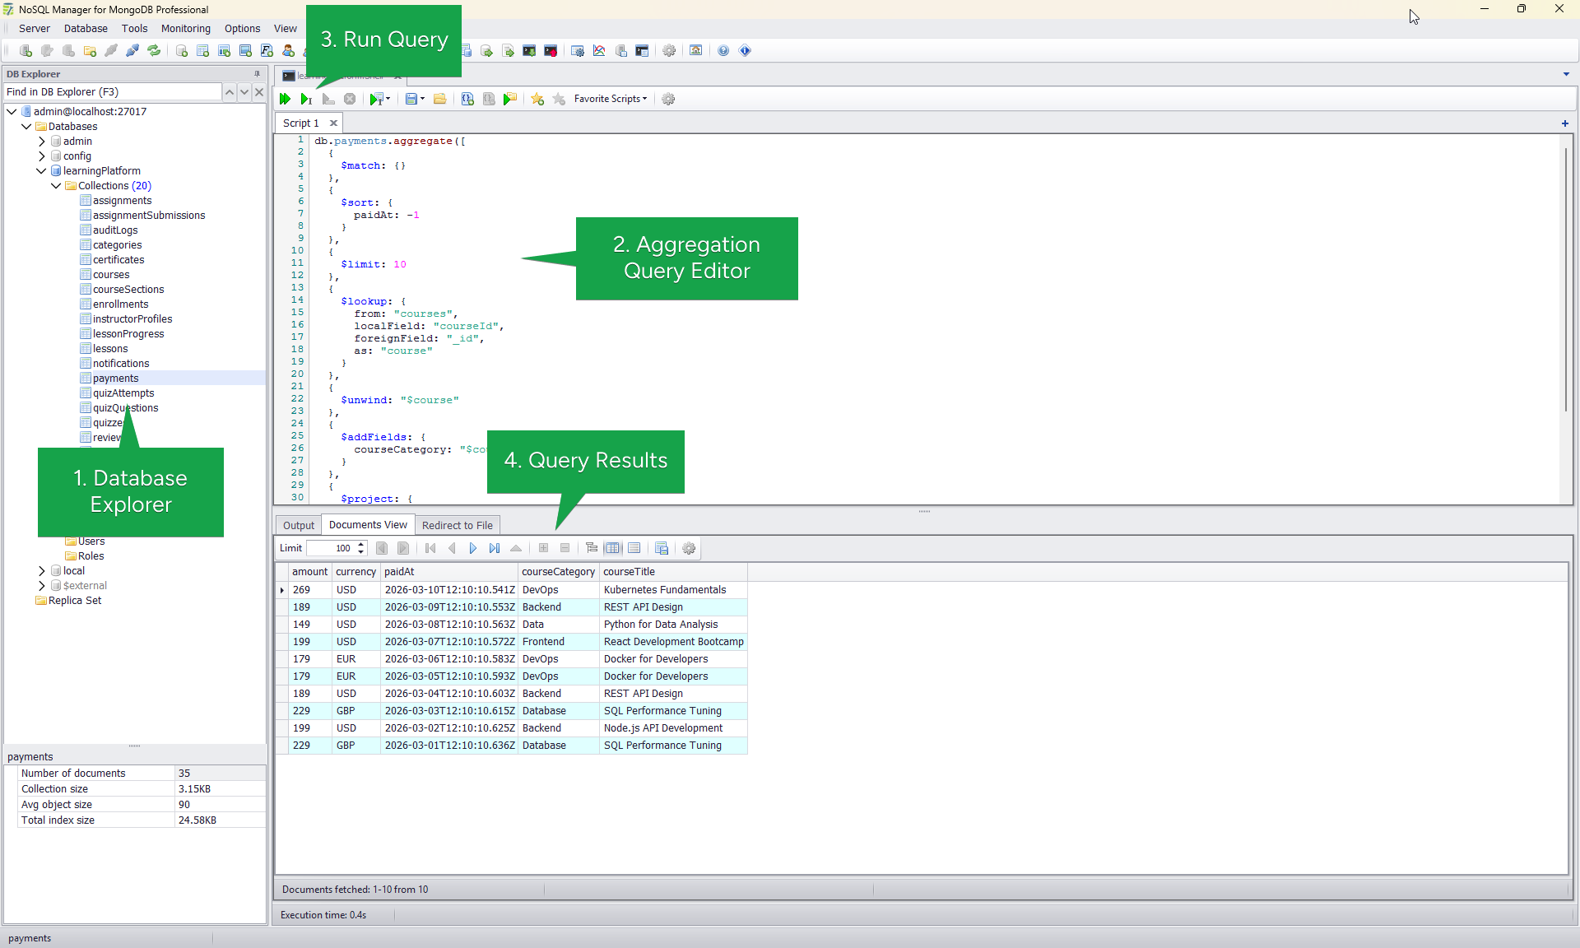This screenshot has width=1580, height=948.
Task: Click the Add server connection icon in main toolbar
Action: [x=26, y=51]
